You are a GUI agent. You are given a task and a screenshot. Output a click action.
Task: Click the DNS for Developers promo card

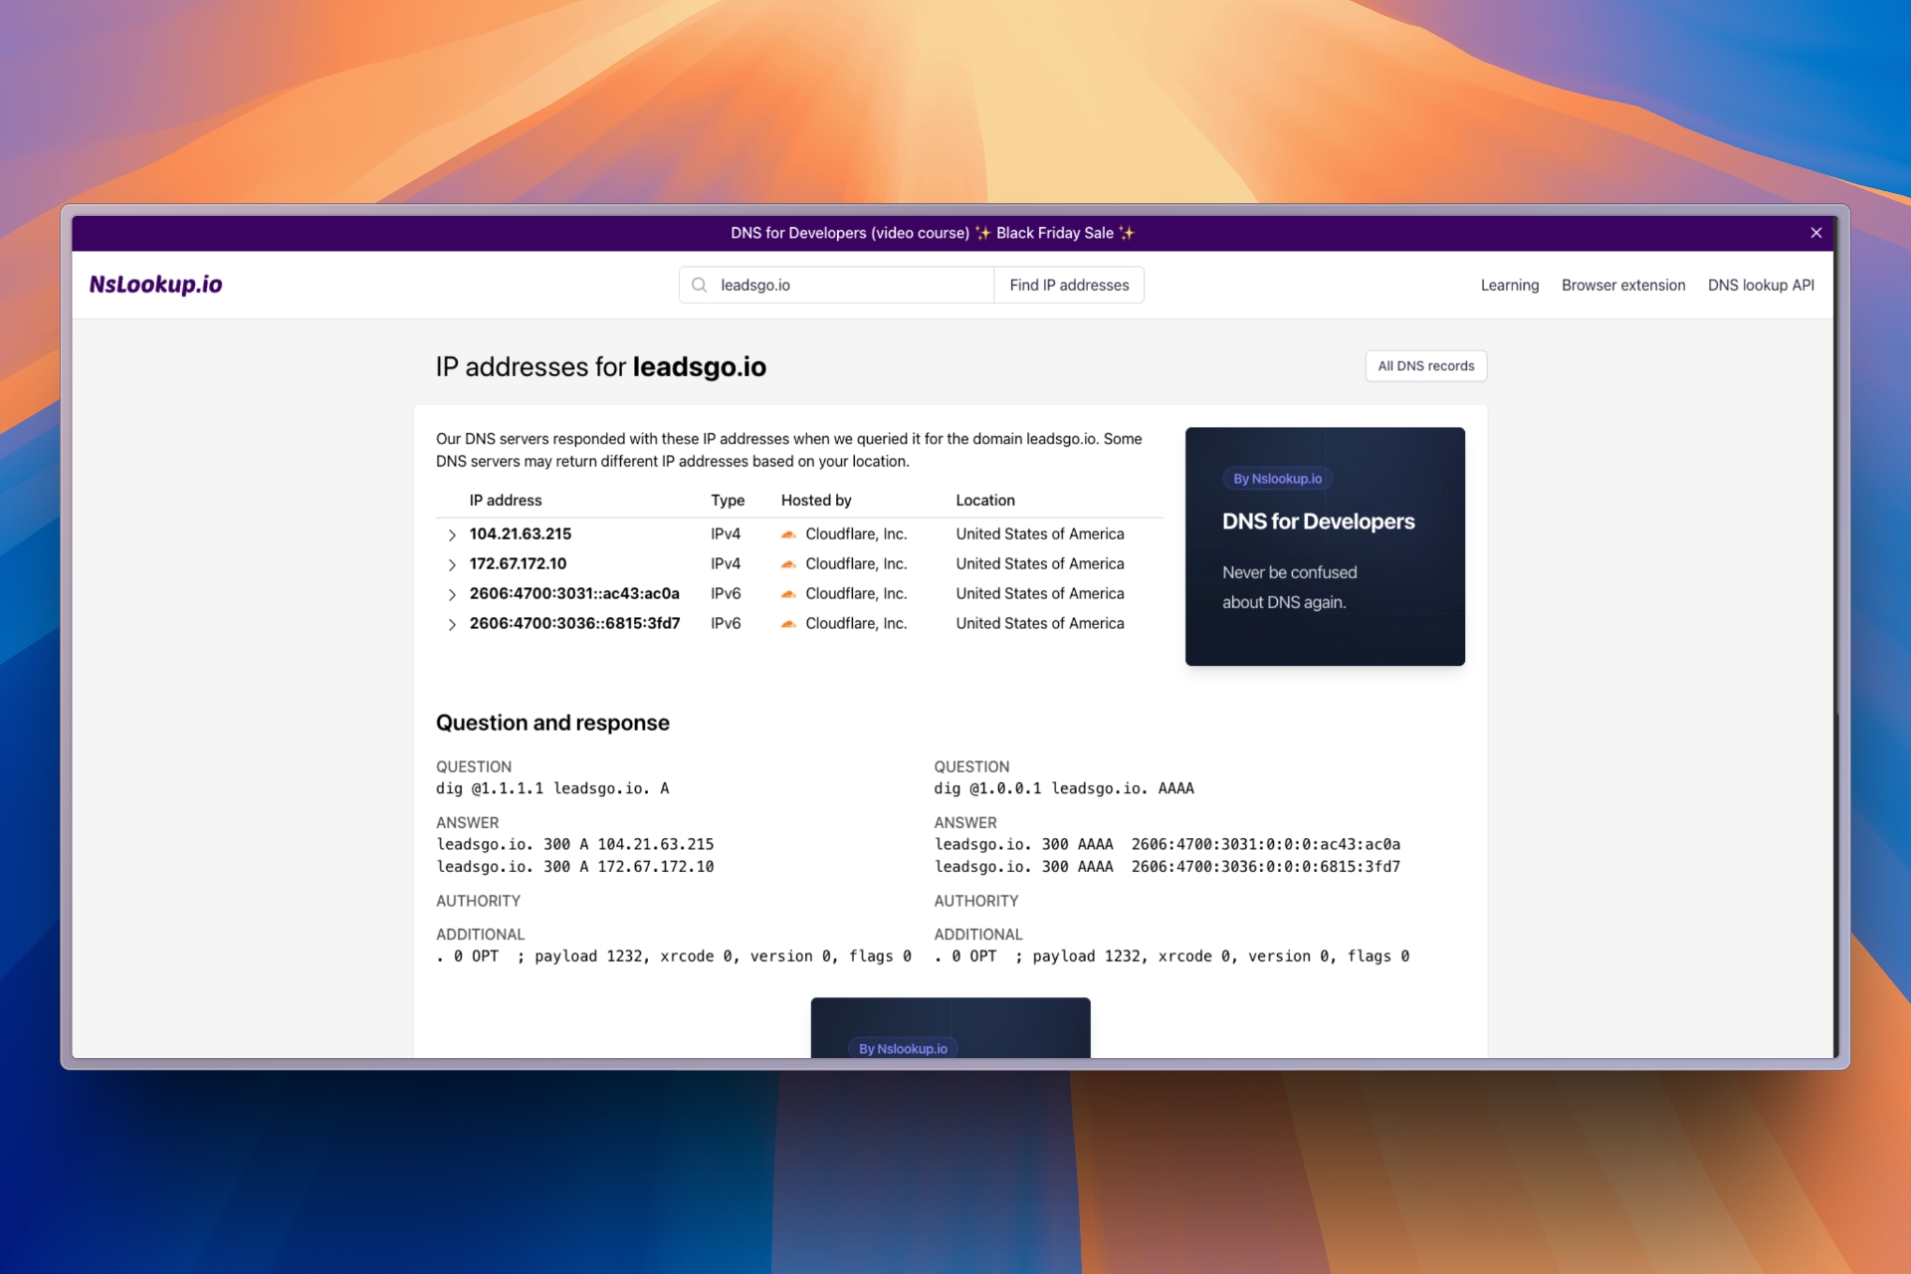click(x=1324, y=546)
